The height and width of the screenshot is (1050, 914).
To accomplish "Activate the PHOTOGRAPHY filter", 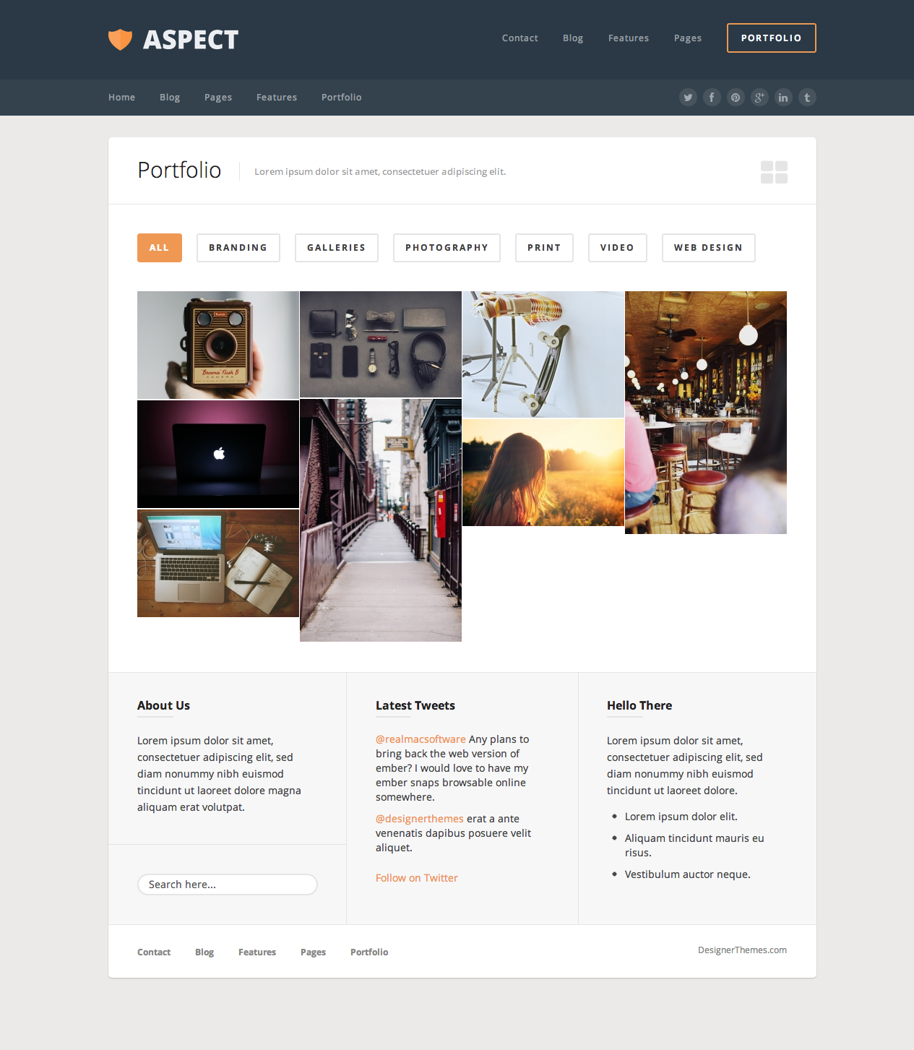I will pyautogui.click(x=447, y=247).
